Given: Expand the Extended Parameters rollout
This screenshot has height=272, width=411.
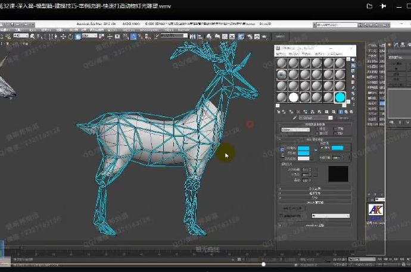Looking at the screenshot, I should [x=315, y=189].
